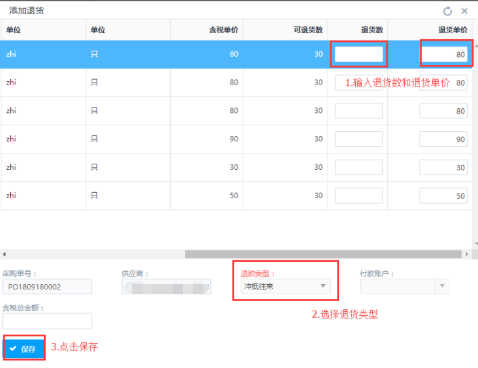The height and width of the screenshot is (368, 478).
Task: Click the 退货单价 input in the highlighted row
Action: (443, 54)
